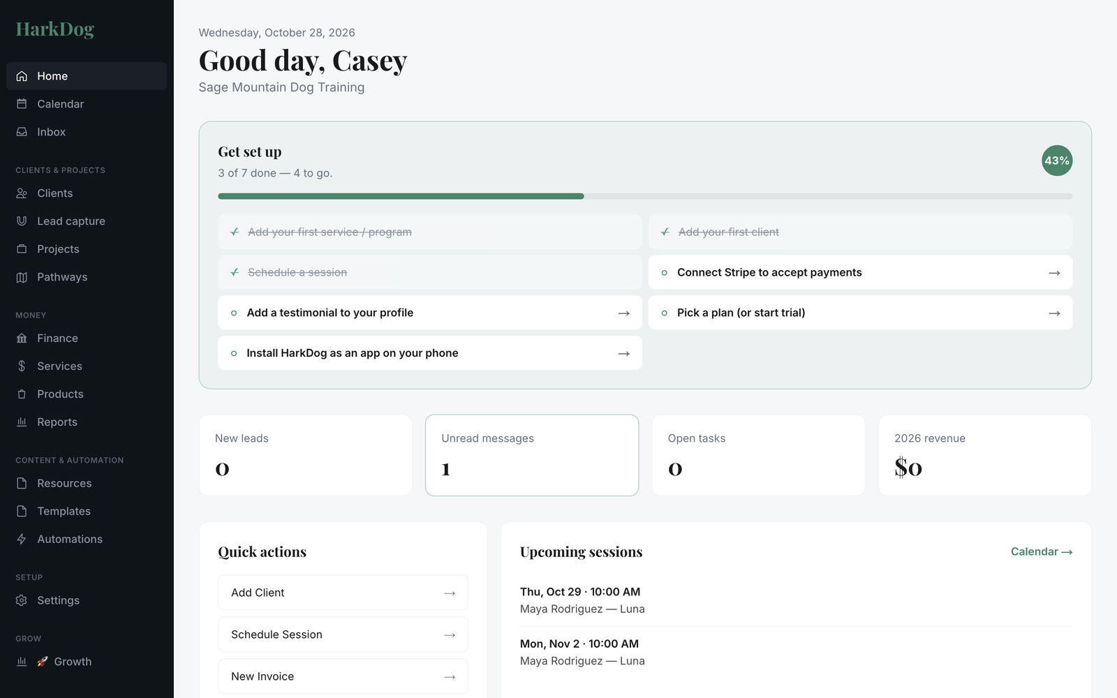
Task: Open the Inbox page
Action: (87, 132)
